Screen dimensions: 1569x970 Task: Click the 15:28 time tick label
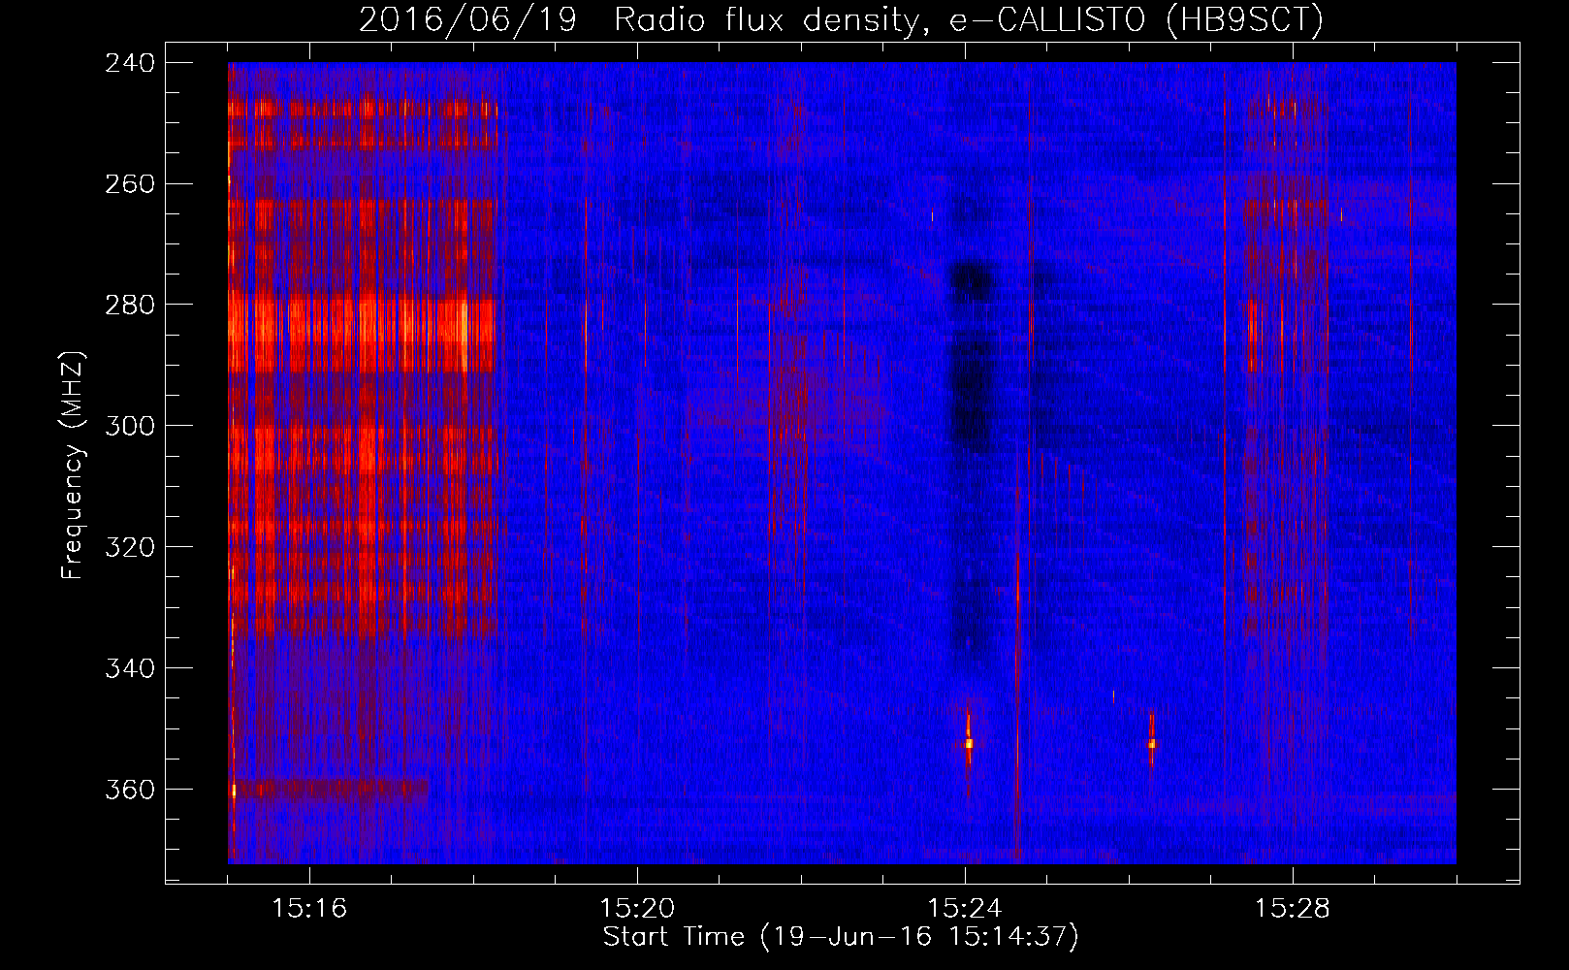tap(1293, 909)
